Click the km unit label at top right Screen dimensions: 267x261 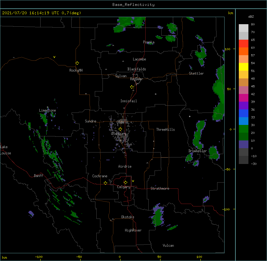230,13
